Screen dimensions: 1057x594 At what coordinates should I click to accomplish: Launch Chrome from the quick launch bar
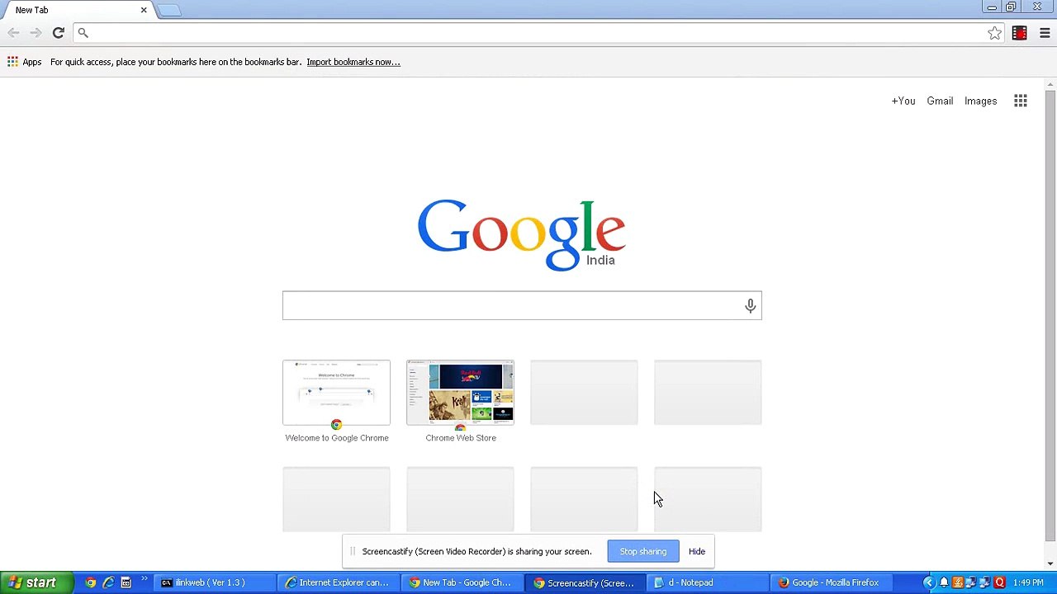click(90, 582)
